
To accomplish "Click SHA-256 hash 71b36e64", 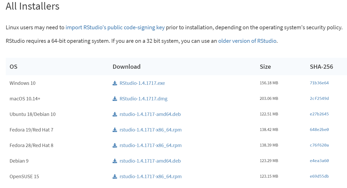I will pyautogui.click(x=319, y=83).
